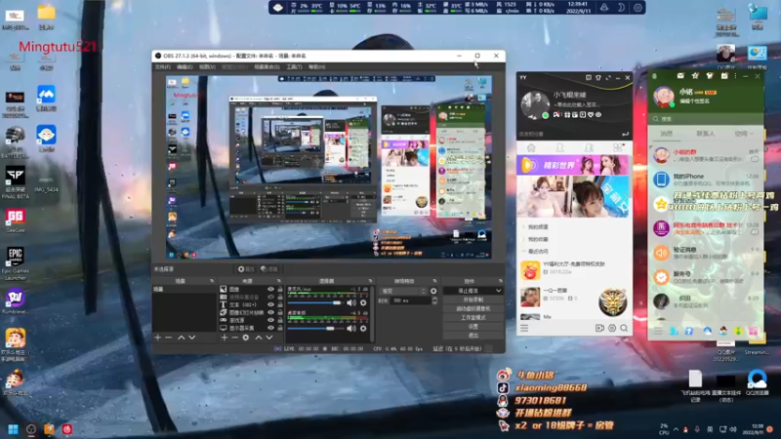Image resolution: width=781 pixels, height=439 pixels.
Task: Open the OBS 编辑(E) menu
Action: pyautogui.click(x=185, y=66)
